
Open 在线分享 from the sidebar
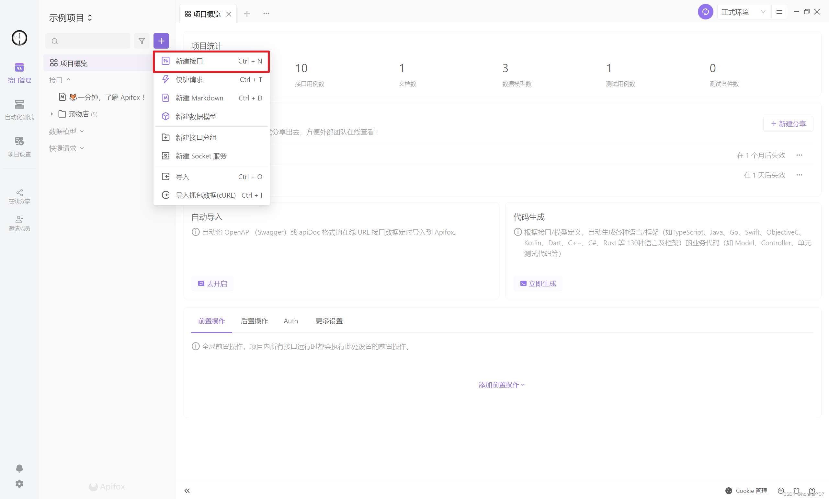pyautogui.click(x=19, y=196)
